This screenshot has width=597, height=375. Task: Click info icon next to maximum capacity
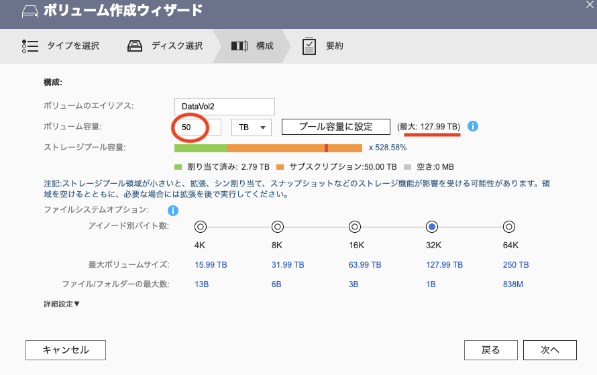coord(473,126)
